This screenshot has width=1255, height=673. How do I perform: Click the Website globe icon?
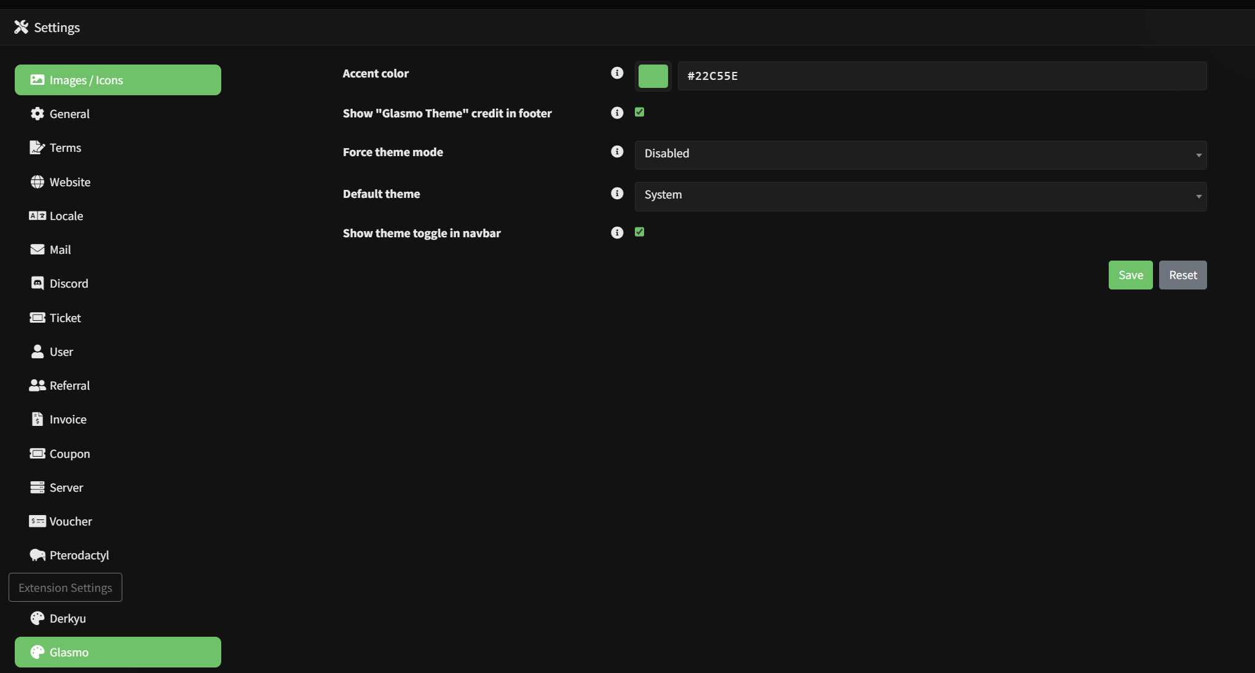tap(37, 182)
